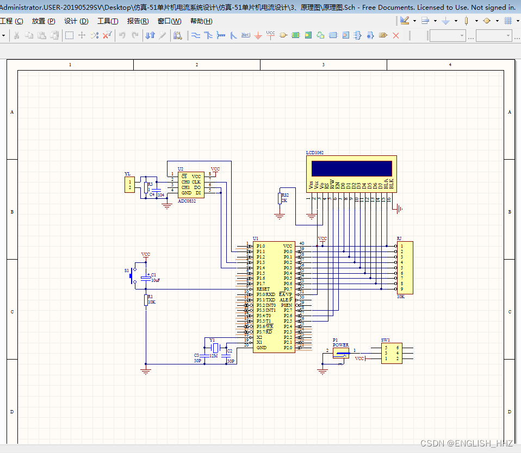Click the Place Sheet Entry icon
This screenshot has width=521, height=453.
(x=308, y=35)
